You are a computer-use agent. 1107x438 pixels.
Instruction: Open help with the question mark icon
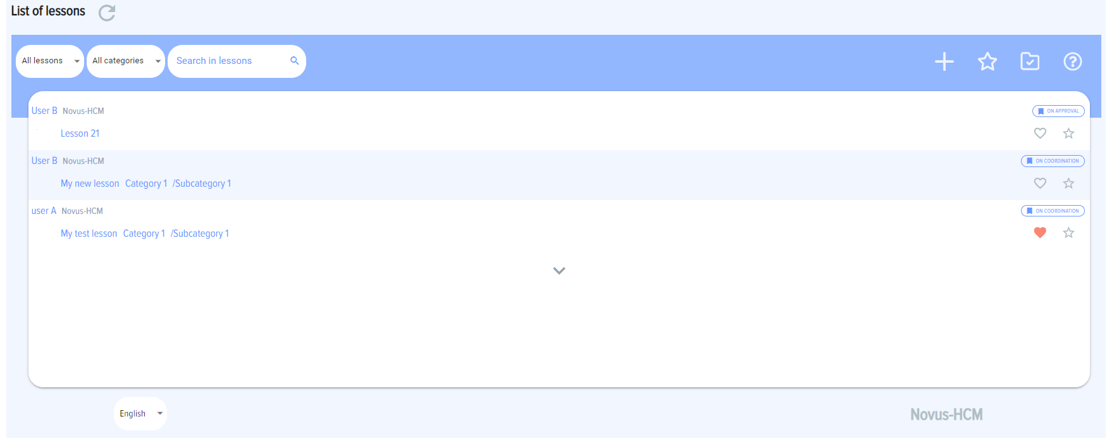pyautogui.click(x=1072, y=61)
